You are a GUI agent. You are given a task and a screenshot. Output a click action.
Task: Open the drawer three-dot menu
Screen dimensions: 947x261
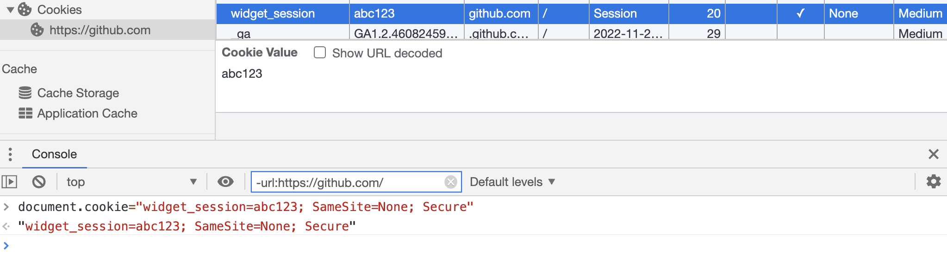click(10, 154)
